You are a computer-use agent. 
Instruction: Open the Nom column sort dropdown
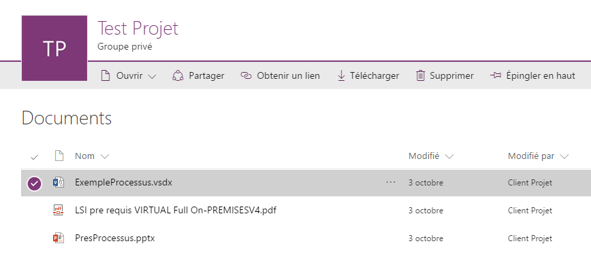(105, 156)
